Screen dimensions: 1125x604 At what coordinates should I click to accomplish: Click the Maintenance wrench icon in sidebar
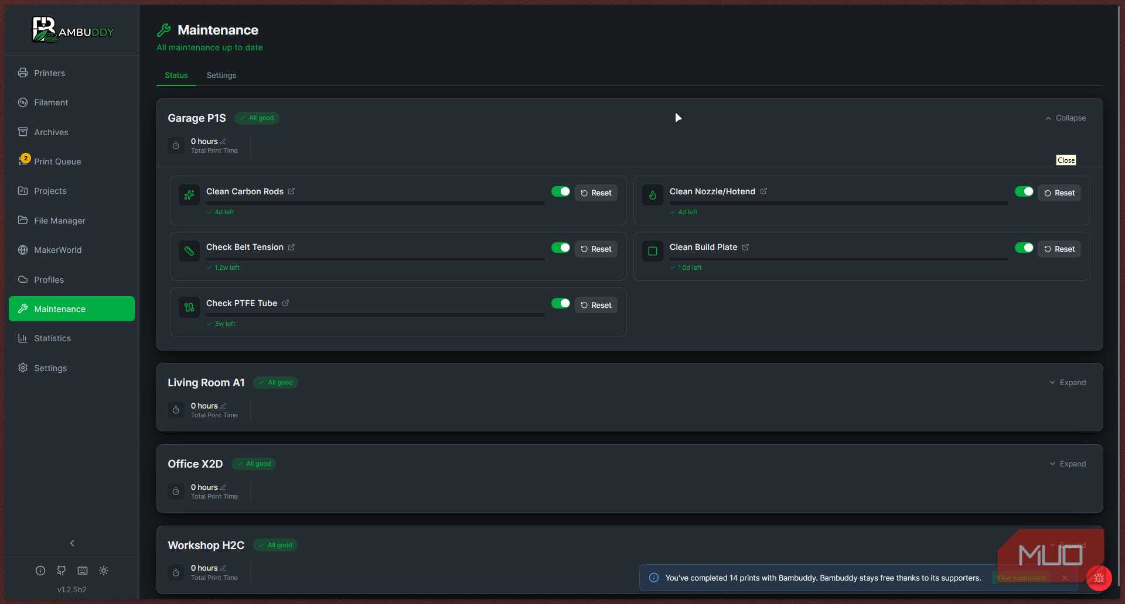point(23,308)
